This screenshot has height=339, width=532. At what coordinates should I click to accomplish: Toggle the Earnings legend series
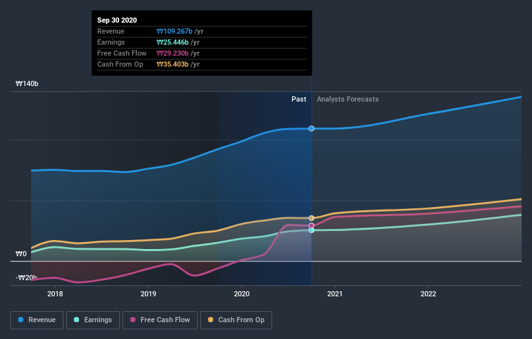(x=93, y=320)
